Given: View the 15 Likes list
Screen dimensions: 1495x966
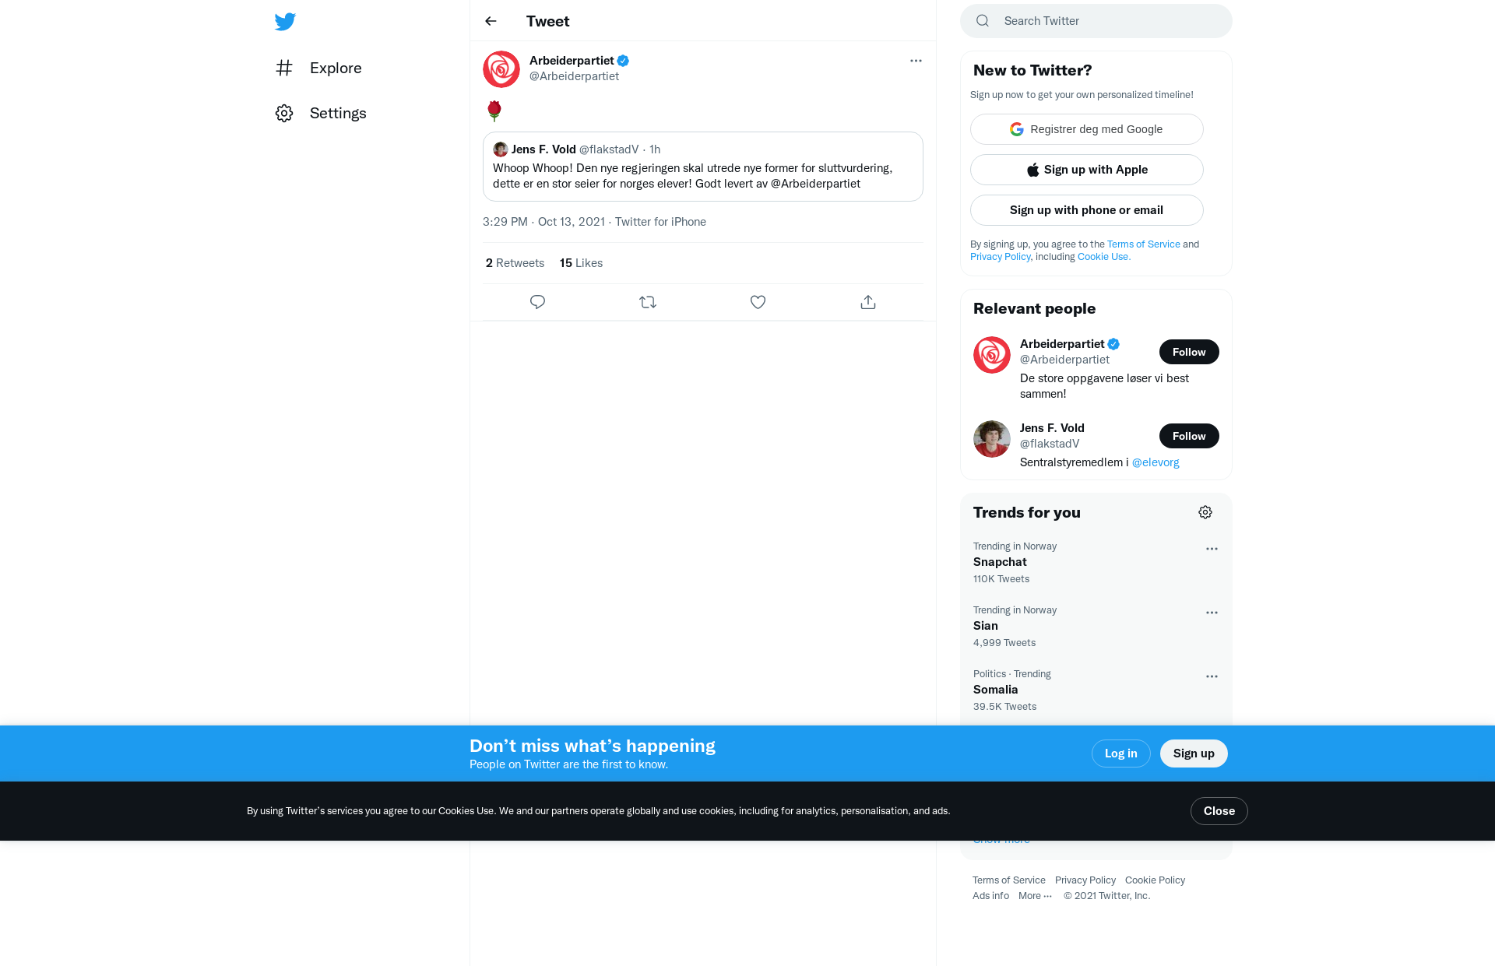Looking at the screenshot, I should pos(581,263).
